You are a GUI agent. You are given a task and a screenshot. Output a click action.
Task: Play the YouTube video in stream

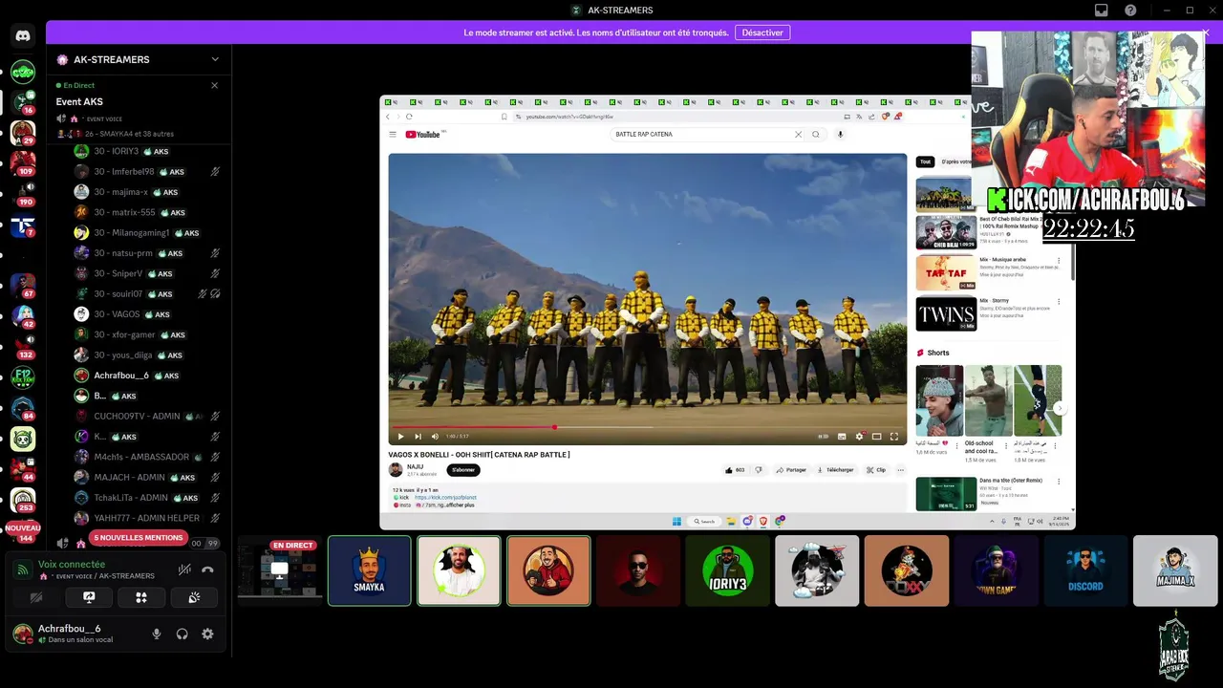coord(400,437)
